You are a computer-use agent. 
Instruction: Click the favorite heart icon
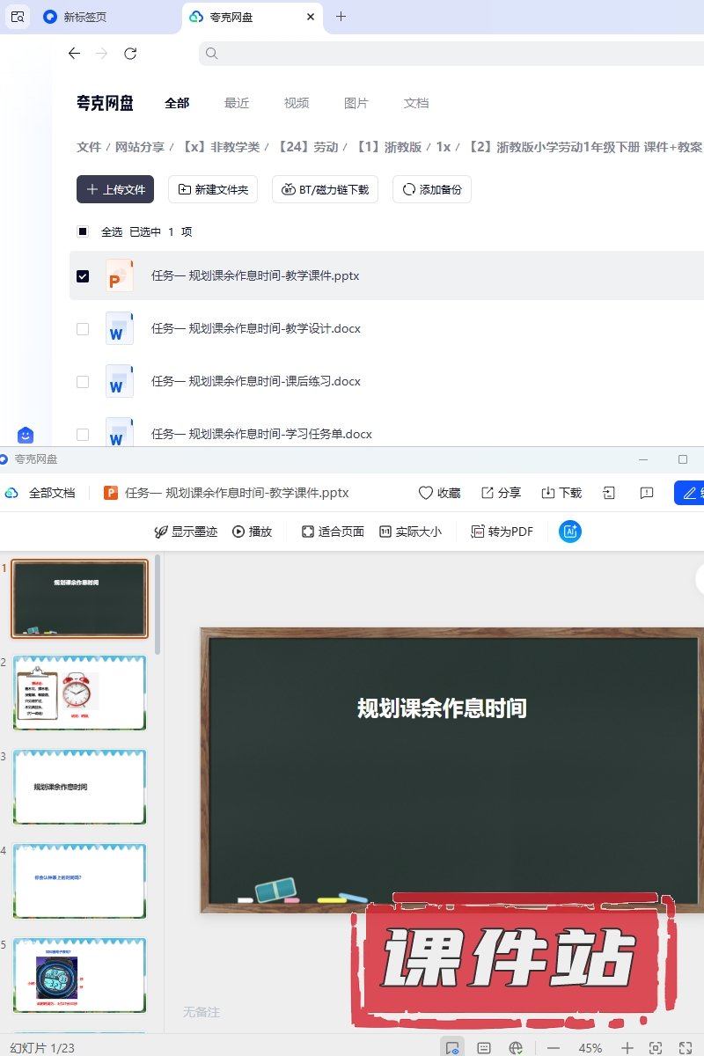tap(426, 493)
